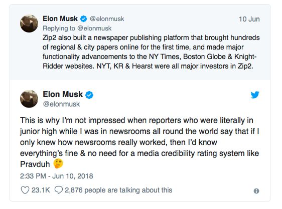
Task: Open replies via the speech bubble icon
Action: tap(59, 190)
